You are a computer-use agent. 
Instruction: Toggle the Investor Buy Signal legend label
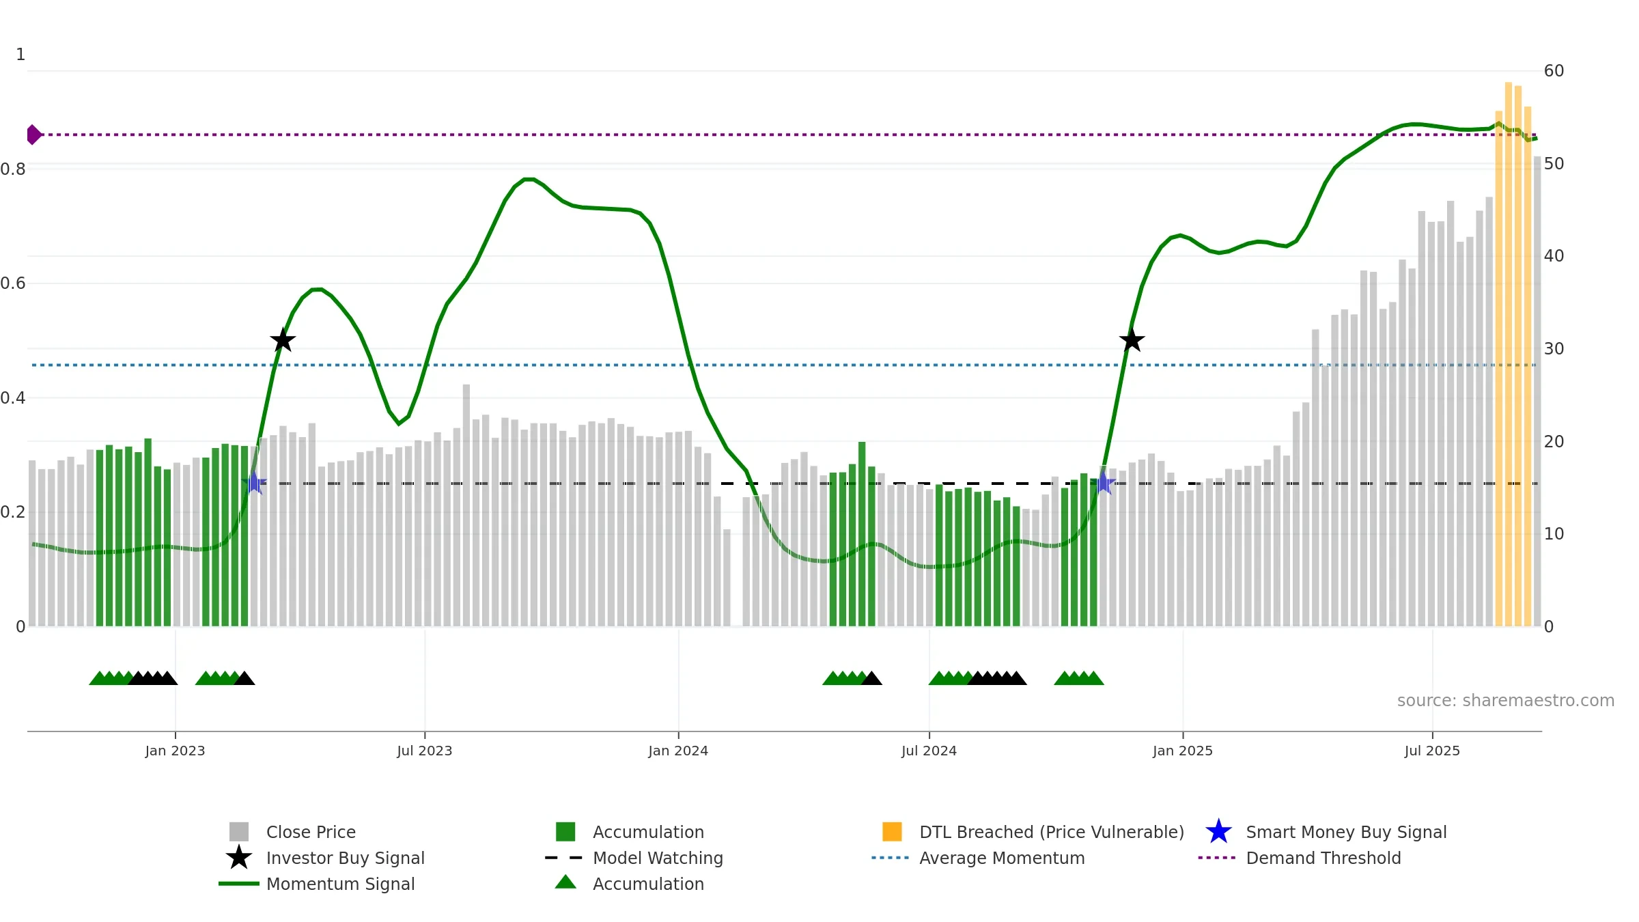pyautogui.click(x=346, y=858)
